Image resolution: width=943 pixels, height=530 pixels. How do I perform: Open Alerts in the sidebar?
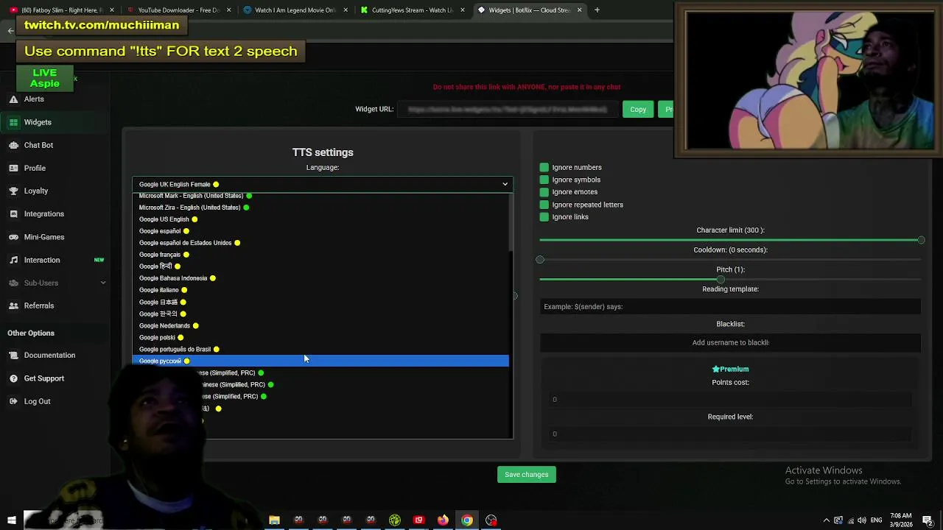(x=34, y=99)
